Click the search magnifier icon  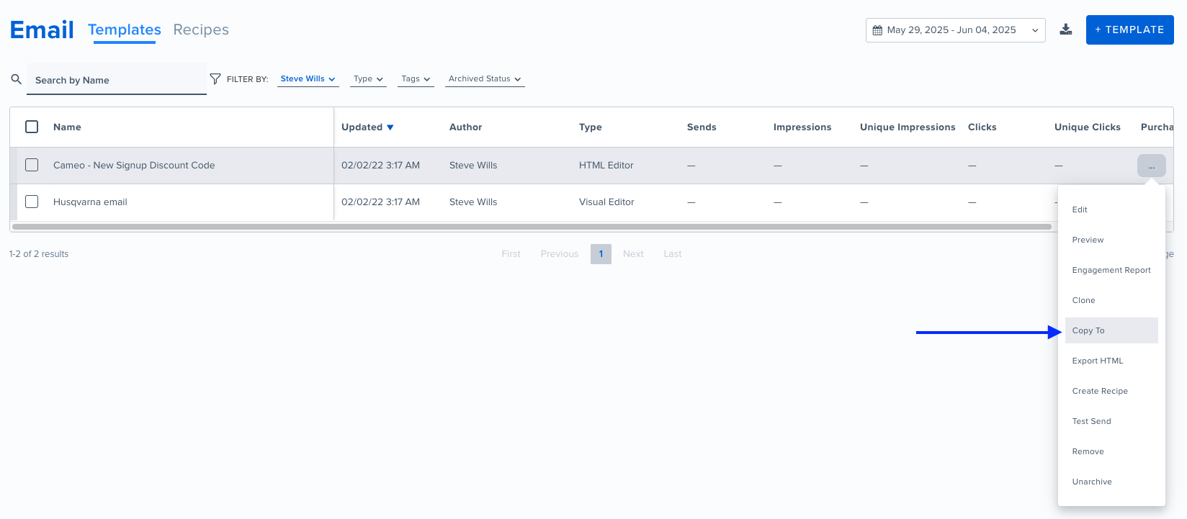16,79
